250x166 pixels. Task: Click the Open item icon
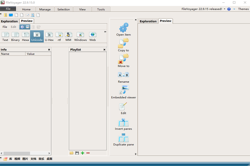point(123,27)
